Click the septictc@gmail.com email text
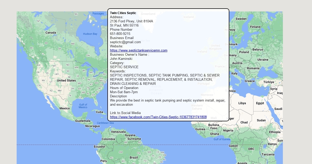This screenshot has height=164, width=312. click(x=125, y=42)
